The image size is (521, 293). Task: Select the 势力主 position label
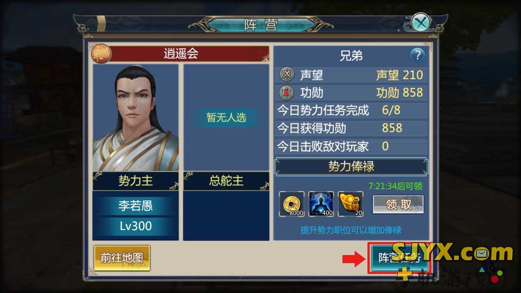point(136,181)
